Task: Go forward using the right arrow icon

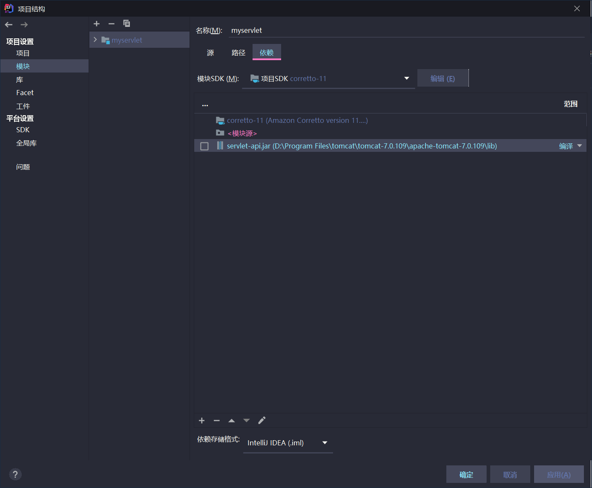Action: (24, 25)
